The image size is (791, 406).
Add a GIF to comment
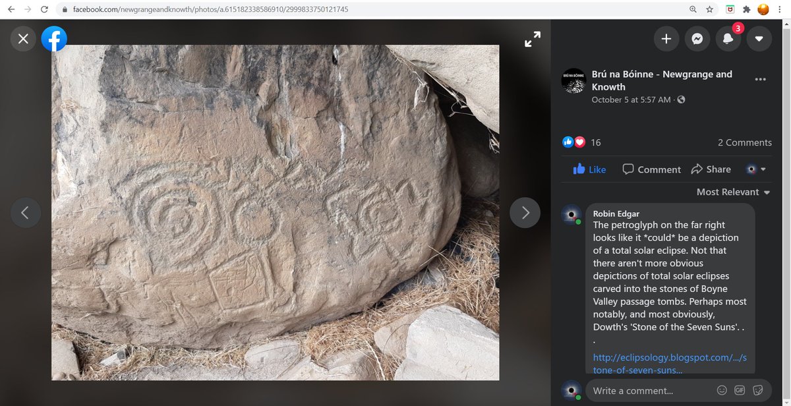[x=740, y=390]
